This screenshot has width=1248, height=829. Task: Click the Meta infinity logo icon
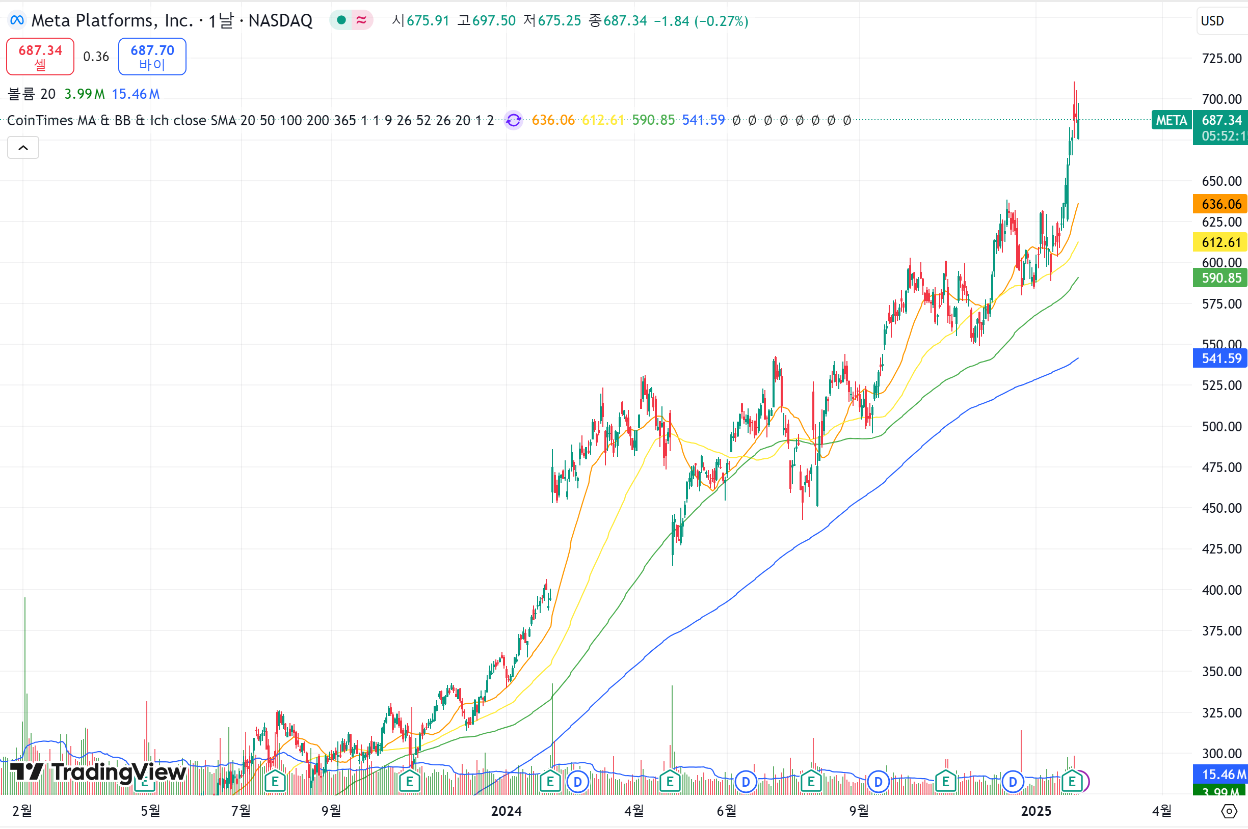pos(17,20)
